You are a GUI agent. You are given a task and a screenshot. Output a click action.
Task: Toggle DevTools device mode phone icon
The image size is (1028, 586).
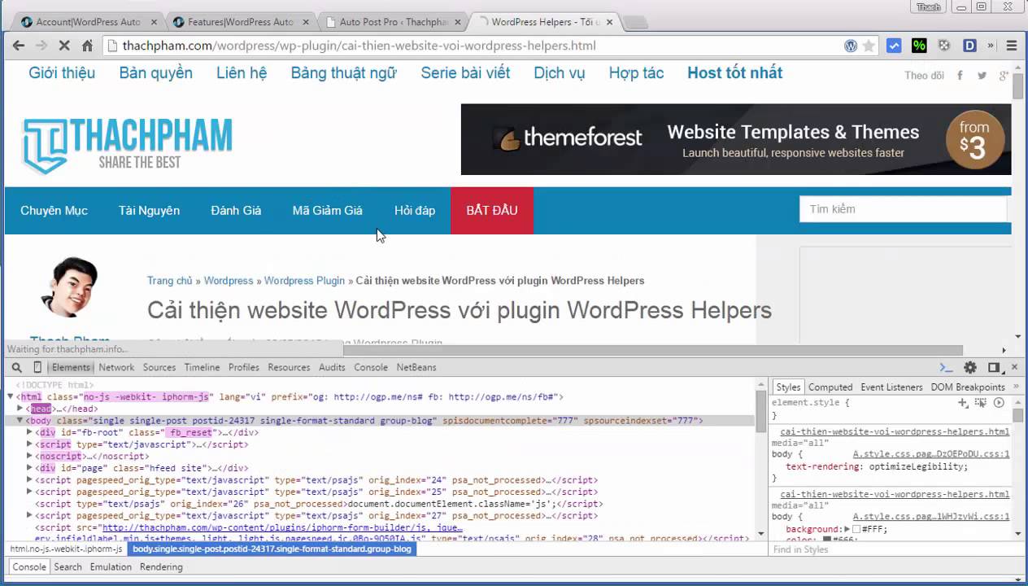coord(37,368)
